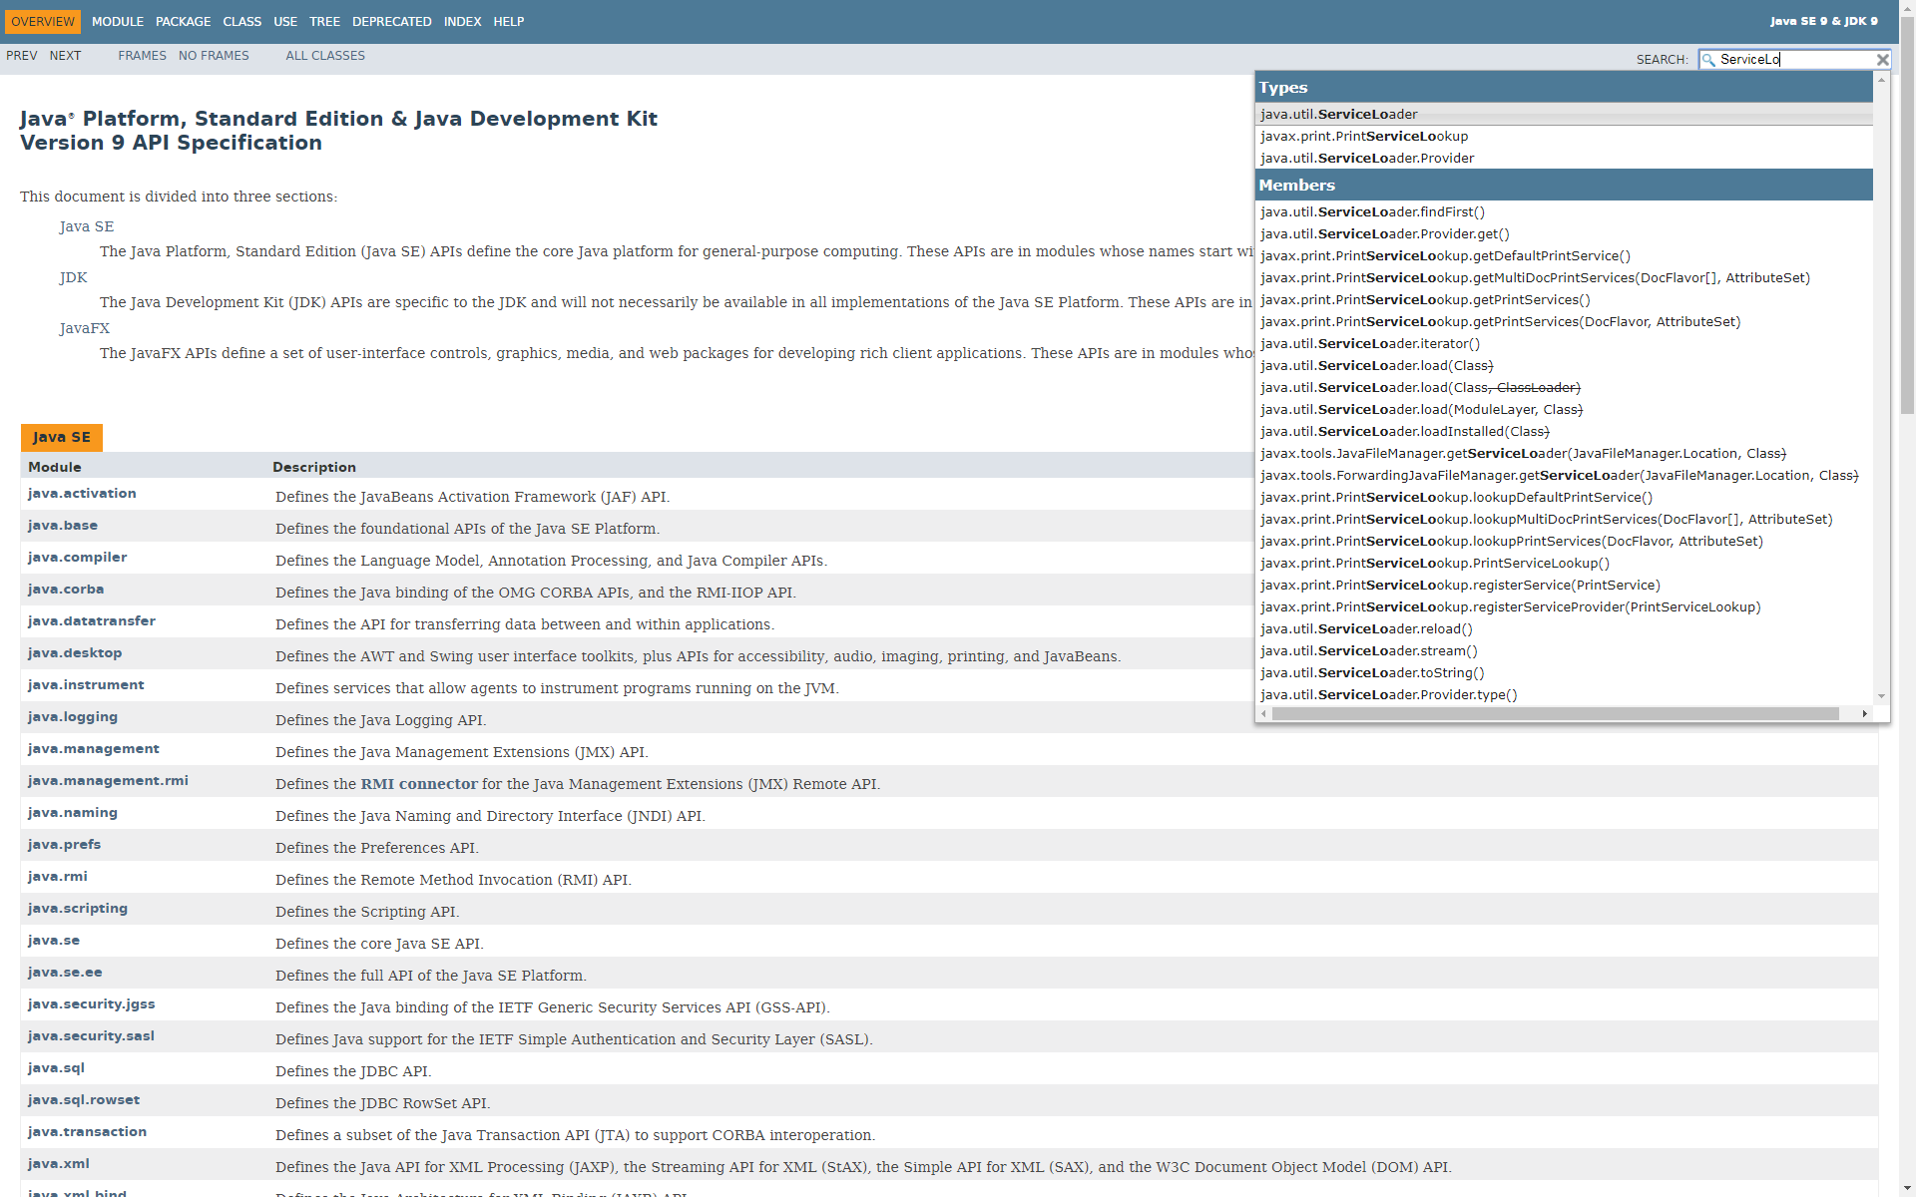Choose registerServiceProvider suggestion
Viewport: 1916px width, 1197px height.
pos(1564,606)
